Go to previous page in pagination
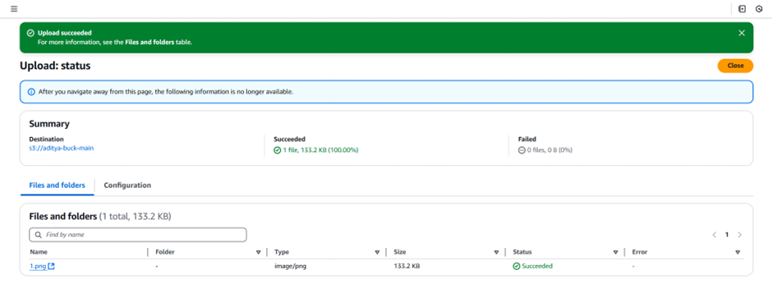Image resolution: width=772 pixels, height=302 pixels. coord(714,235)
